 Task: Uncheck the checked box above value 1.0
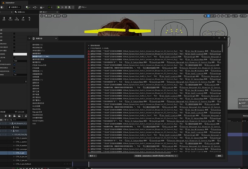[14, 71]
